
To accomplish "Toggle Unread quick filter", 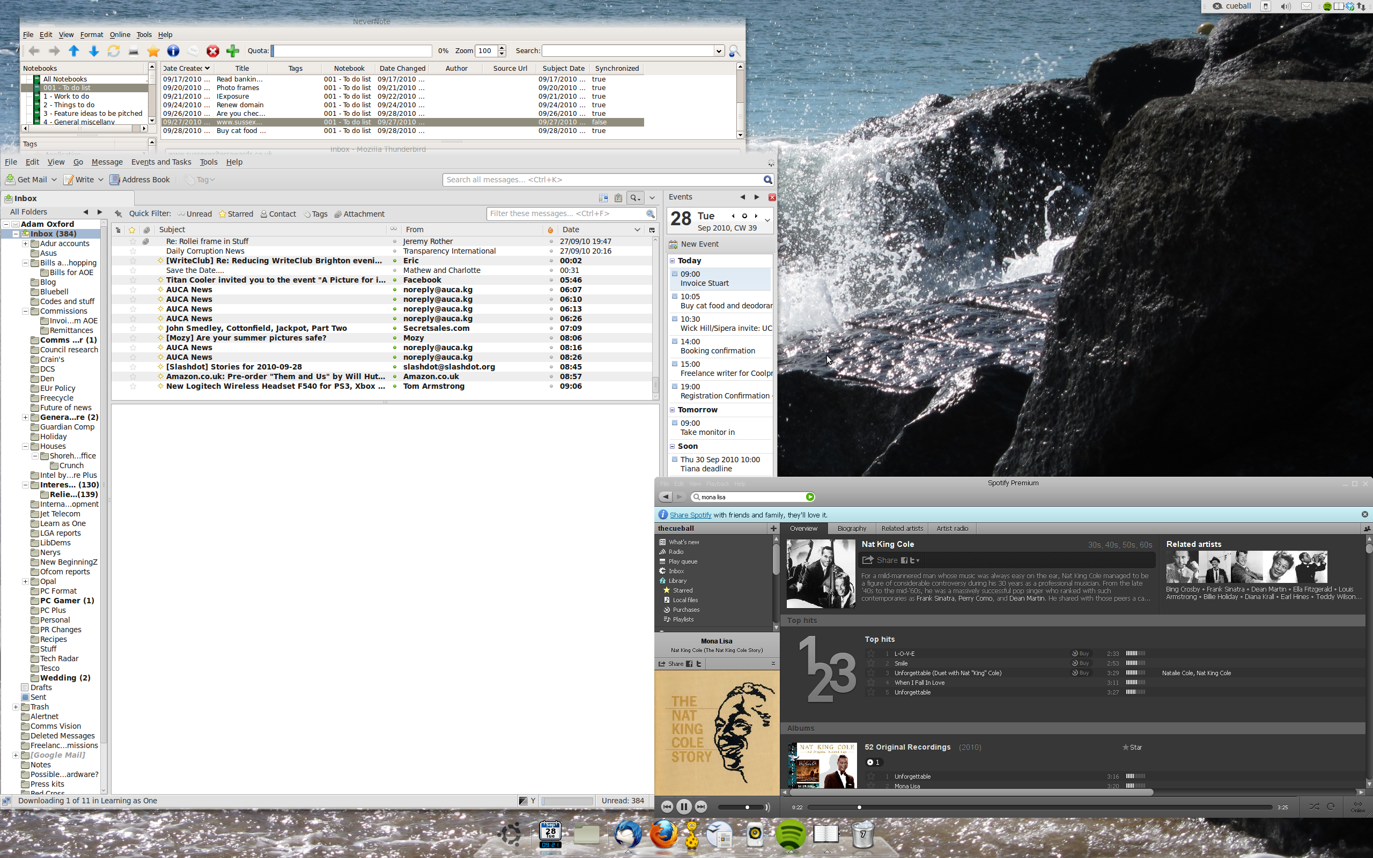I will (194, 214).
